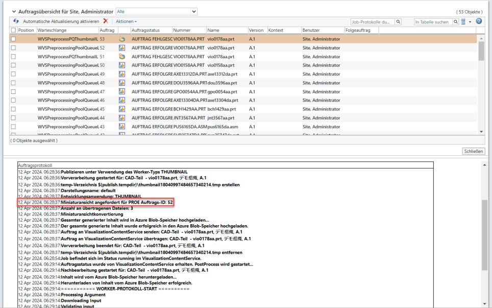The image size is (492, 308).
Task: Select JNT3567AA.PRT number cell
Action: coord(189,118)
